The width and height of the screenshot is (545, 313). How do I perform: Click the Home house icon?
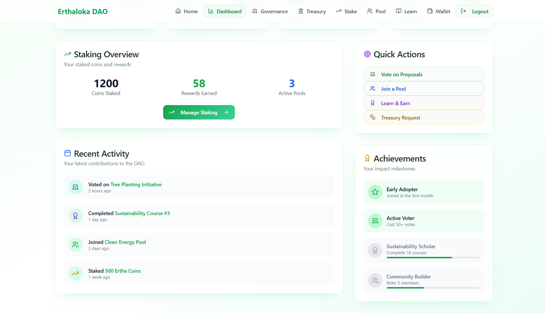coord(178,11)
